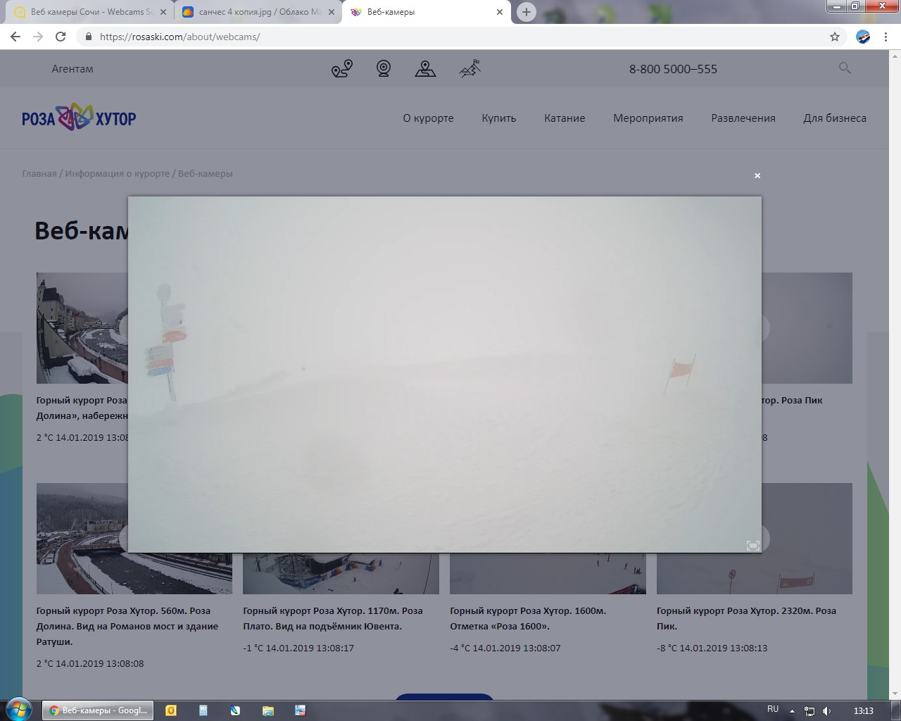Open the file explorer taskbar icon

pyautogui.click(x=267, y=710)
